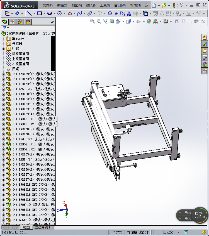The height and width of the screenshot is (236, 209).
Task: Expand the IRON<1> component
Action: coord(3,205)
